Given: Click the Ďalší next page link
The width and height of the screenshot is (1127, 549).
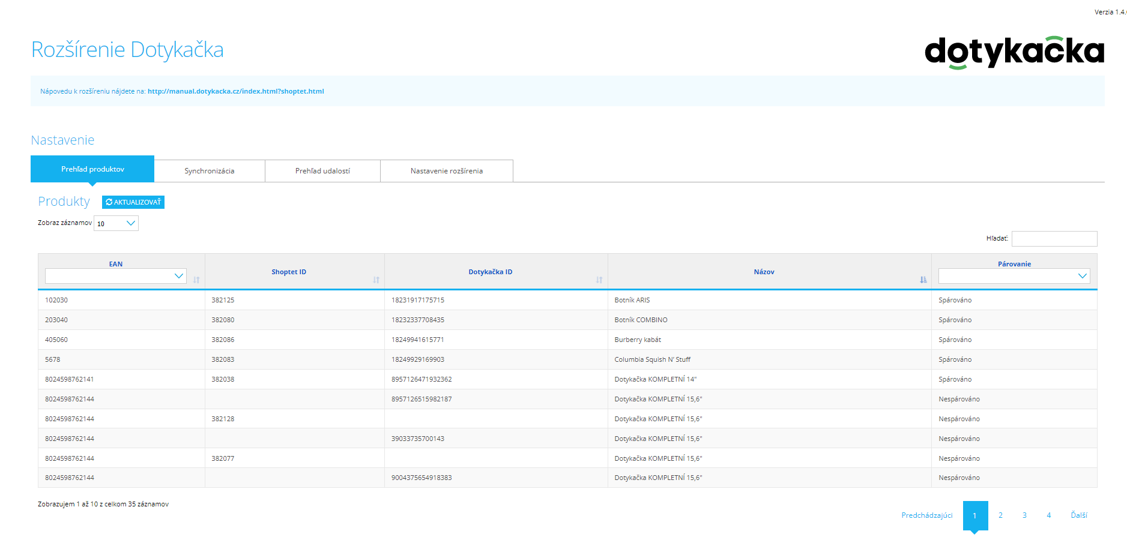Looking at the screenshot, I should click(x=1079, y=515).
